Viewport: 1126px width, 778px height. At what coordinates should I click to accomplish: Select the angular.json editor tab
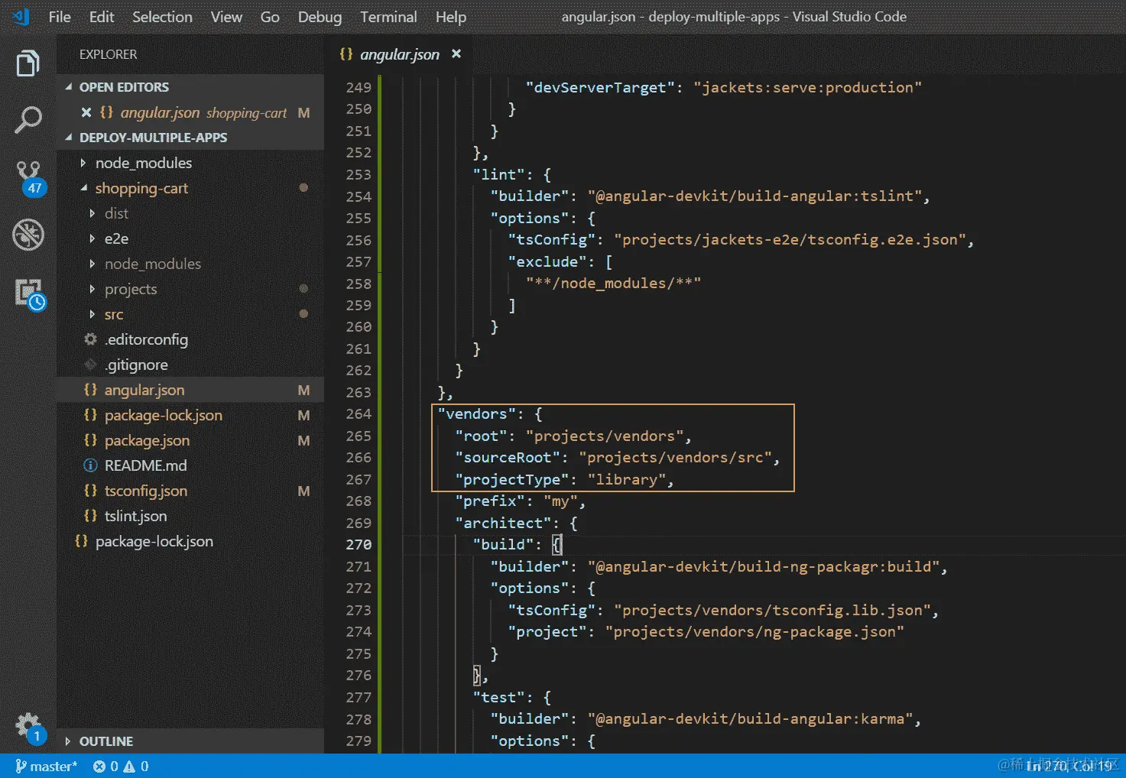click(x=400, y=54)
